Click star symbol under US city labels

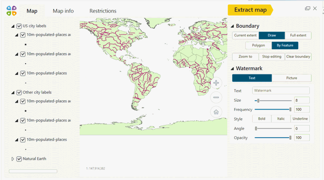(x=25, y=44)
